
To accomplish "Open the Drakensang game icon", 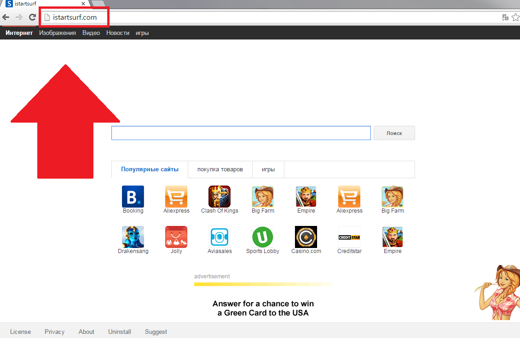I will click(x=133, y=237).
